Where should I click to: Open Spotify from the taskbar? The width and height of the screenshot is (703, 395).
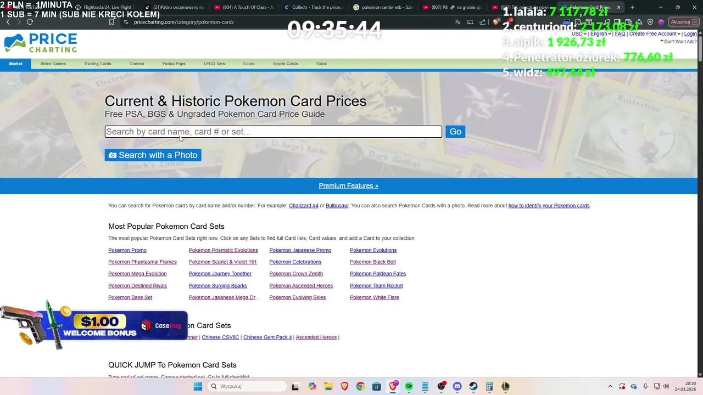pyautogui.click(x=409, y=386)
